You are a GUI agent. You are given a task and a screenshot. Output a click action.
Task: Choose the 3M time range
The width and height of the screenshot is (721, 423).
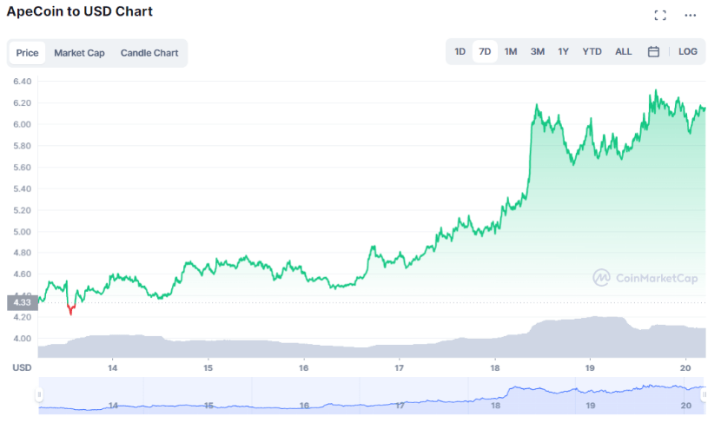click(538, 52)
